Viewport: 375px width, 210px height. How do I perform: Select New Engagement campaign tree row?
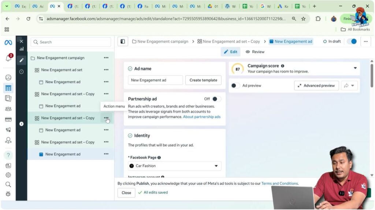pos(71,58)
